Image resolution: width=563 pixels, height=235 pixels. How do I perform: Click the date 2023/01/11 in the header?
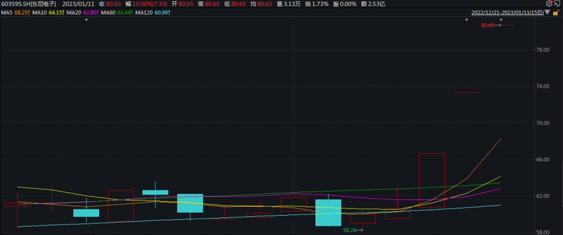[78, 4]
